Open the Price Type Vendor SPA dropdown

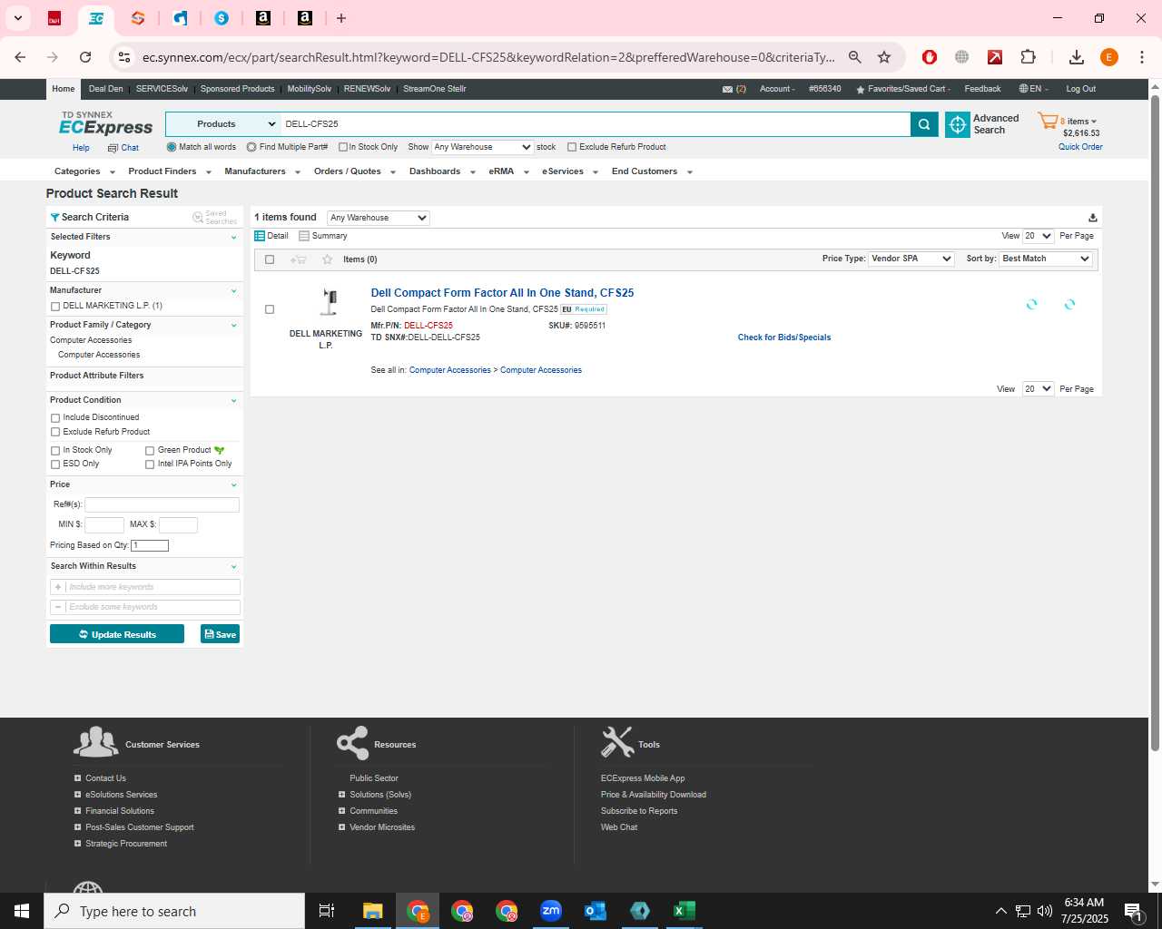pos(911,259)
